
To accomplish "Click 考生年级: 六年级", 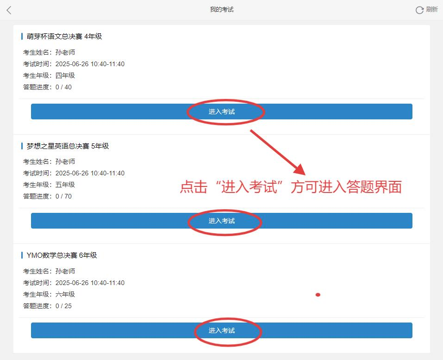I will [49, 294].
